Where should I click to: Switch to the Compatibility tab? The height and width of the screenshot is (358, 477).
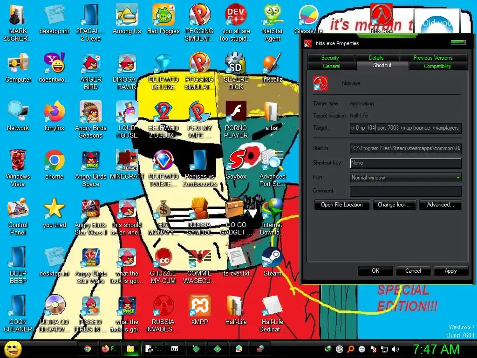tap(437, 66)
